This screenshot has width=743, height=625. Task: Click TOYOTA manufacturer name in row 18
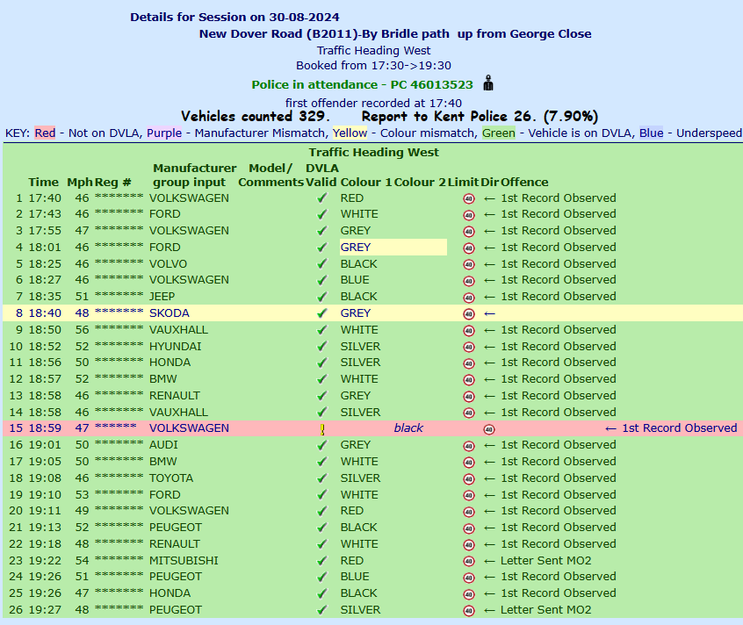(x=171, y=478)
